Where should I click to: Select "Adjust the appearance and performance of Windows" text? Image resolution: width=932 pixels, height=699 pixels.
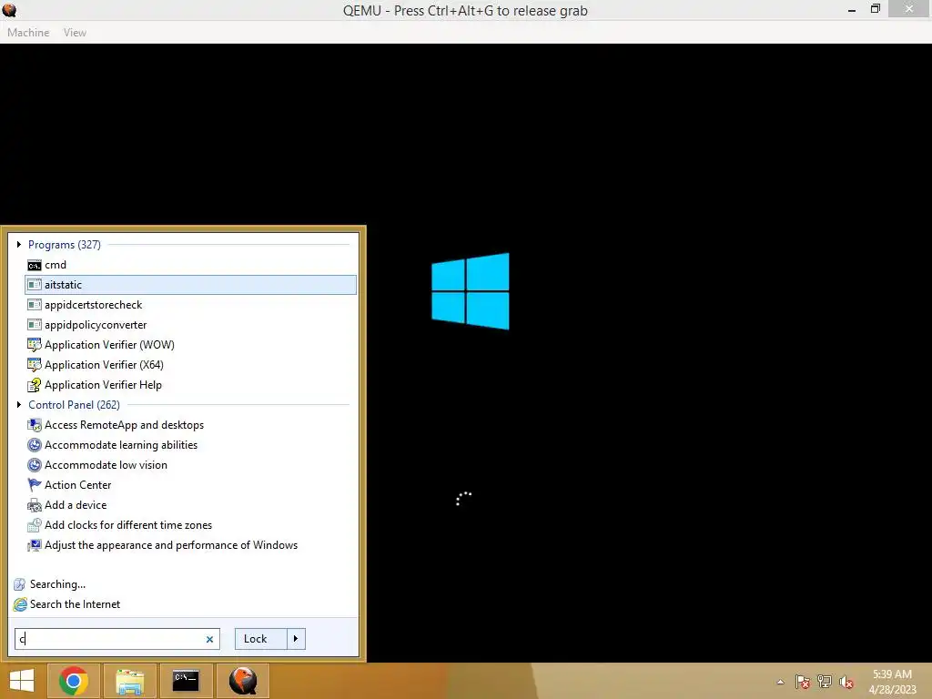pyautogui.click(x=171, y=545)
